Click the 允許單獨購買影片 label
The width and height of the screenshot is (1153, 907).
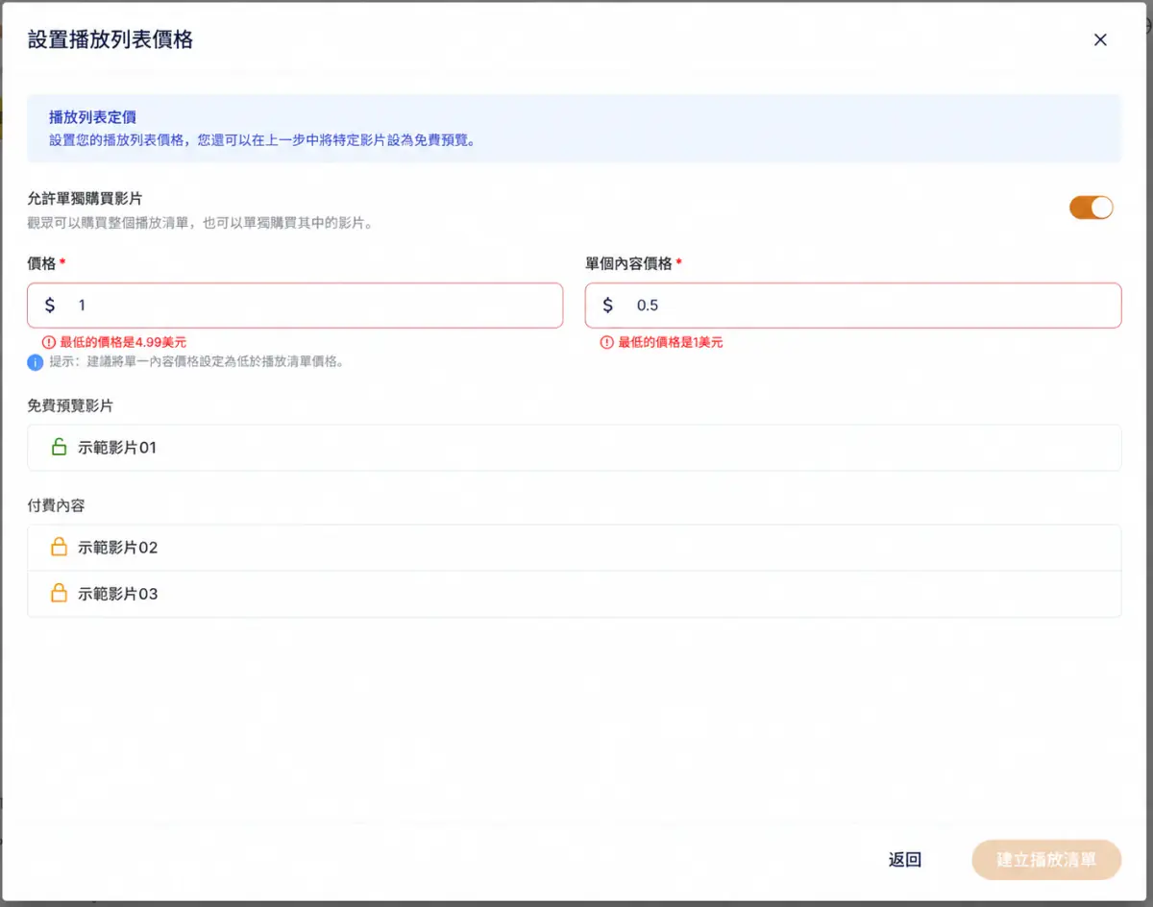click(x=85, y=199)
